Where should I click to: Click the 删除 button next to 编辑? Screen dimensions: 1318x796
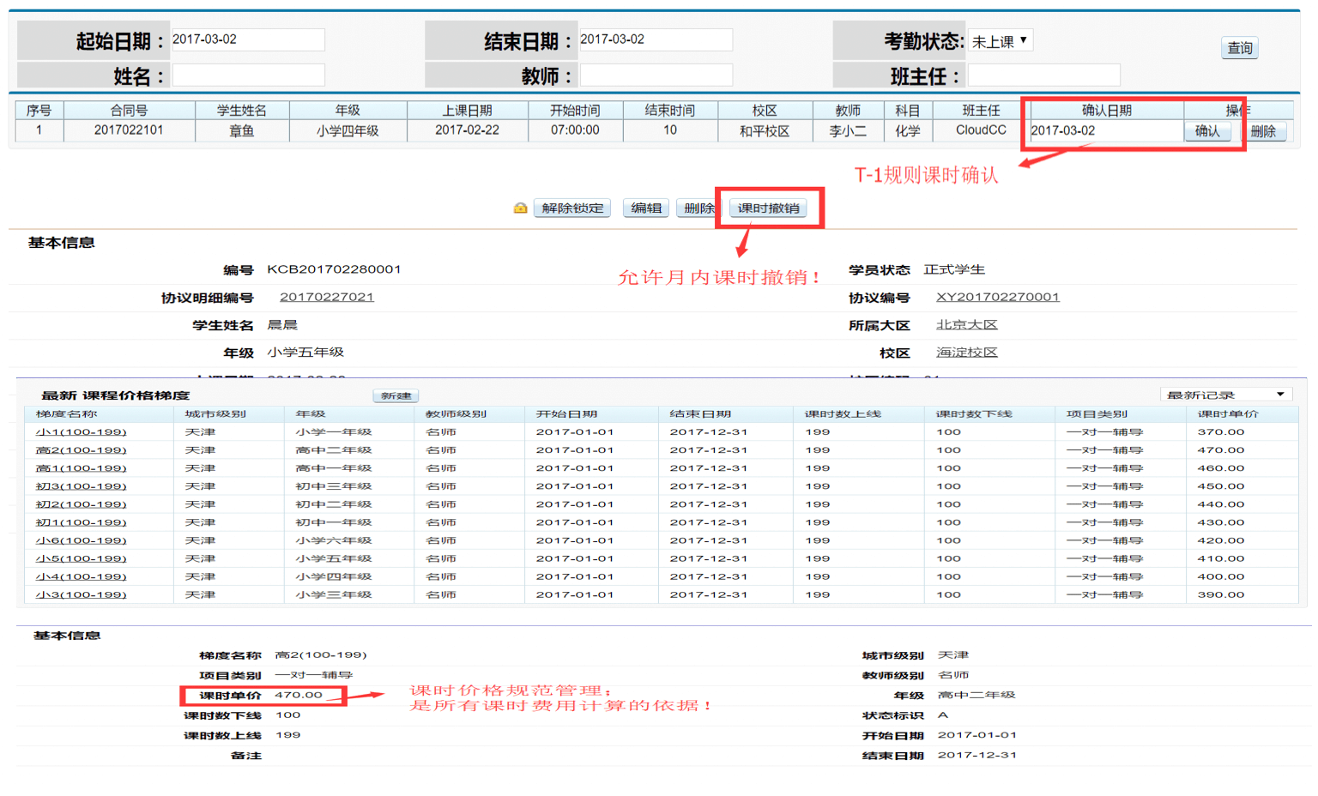pos(698,208)
